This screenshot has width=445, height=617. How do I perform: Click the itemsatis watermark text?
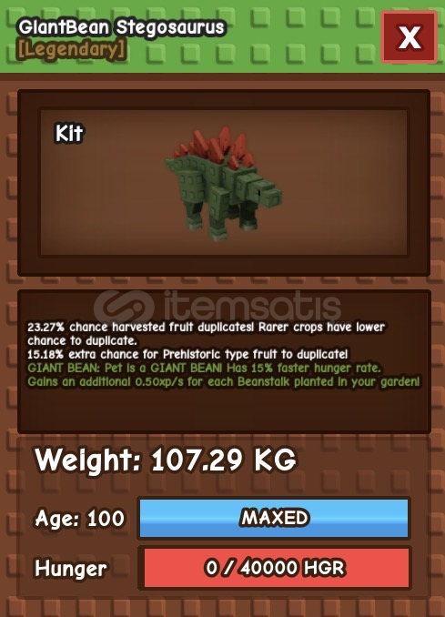click(x=252, y=307)
